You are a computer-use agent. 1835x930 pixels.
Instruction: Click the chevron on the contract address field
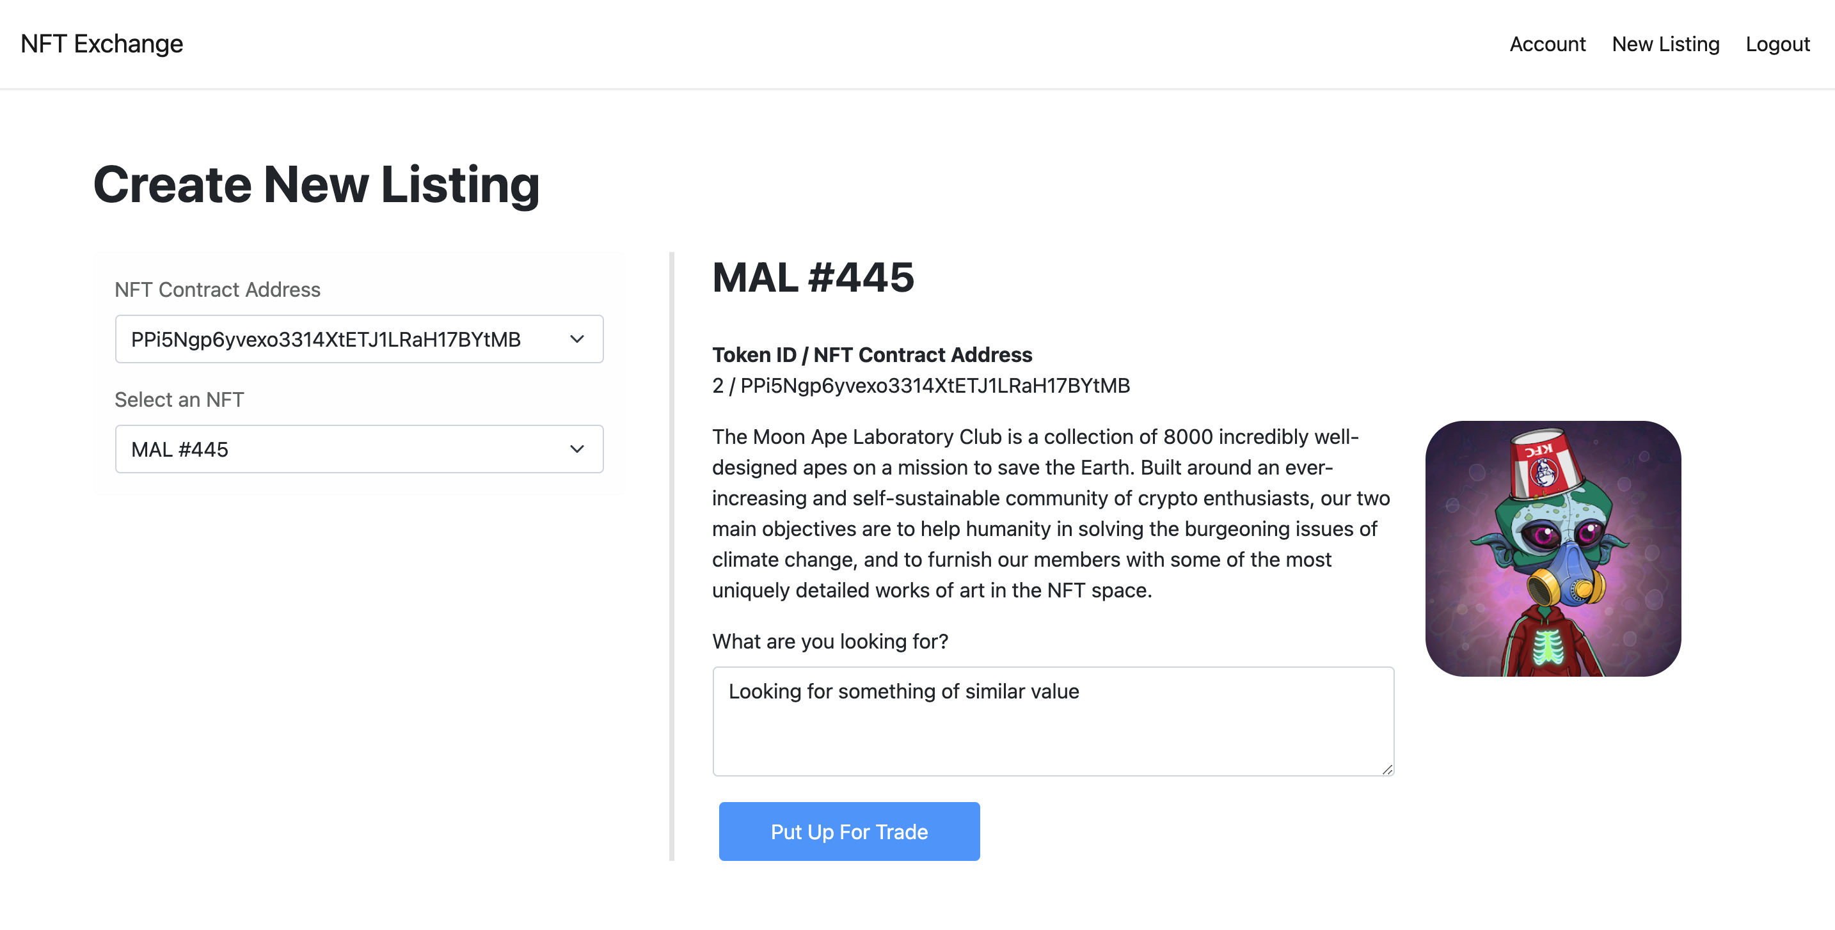pyautogui.click(x=577, y=339)
